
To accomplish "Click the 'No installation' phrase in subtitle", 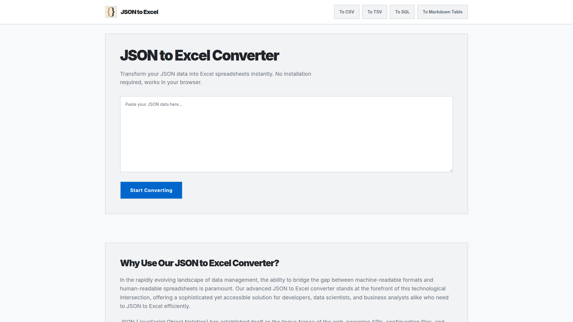I will click(x=293, y=74).
